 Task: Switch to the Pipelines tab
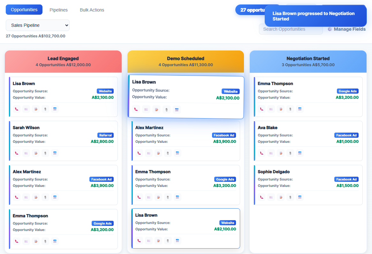[58, 10]
